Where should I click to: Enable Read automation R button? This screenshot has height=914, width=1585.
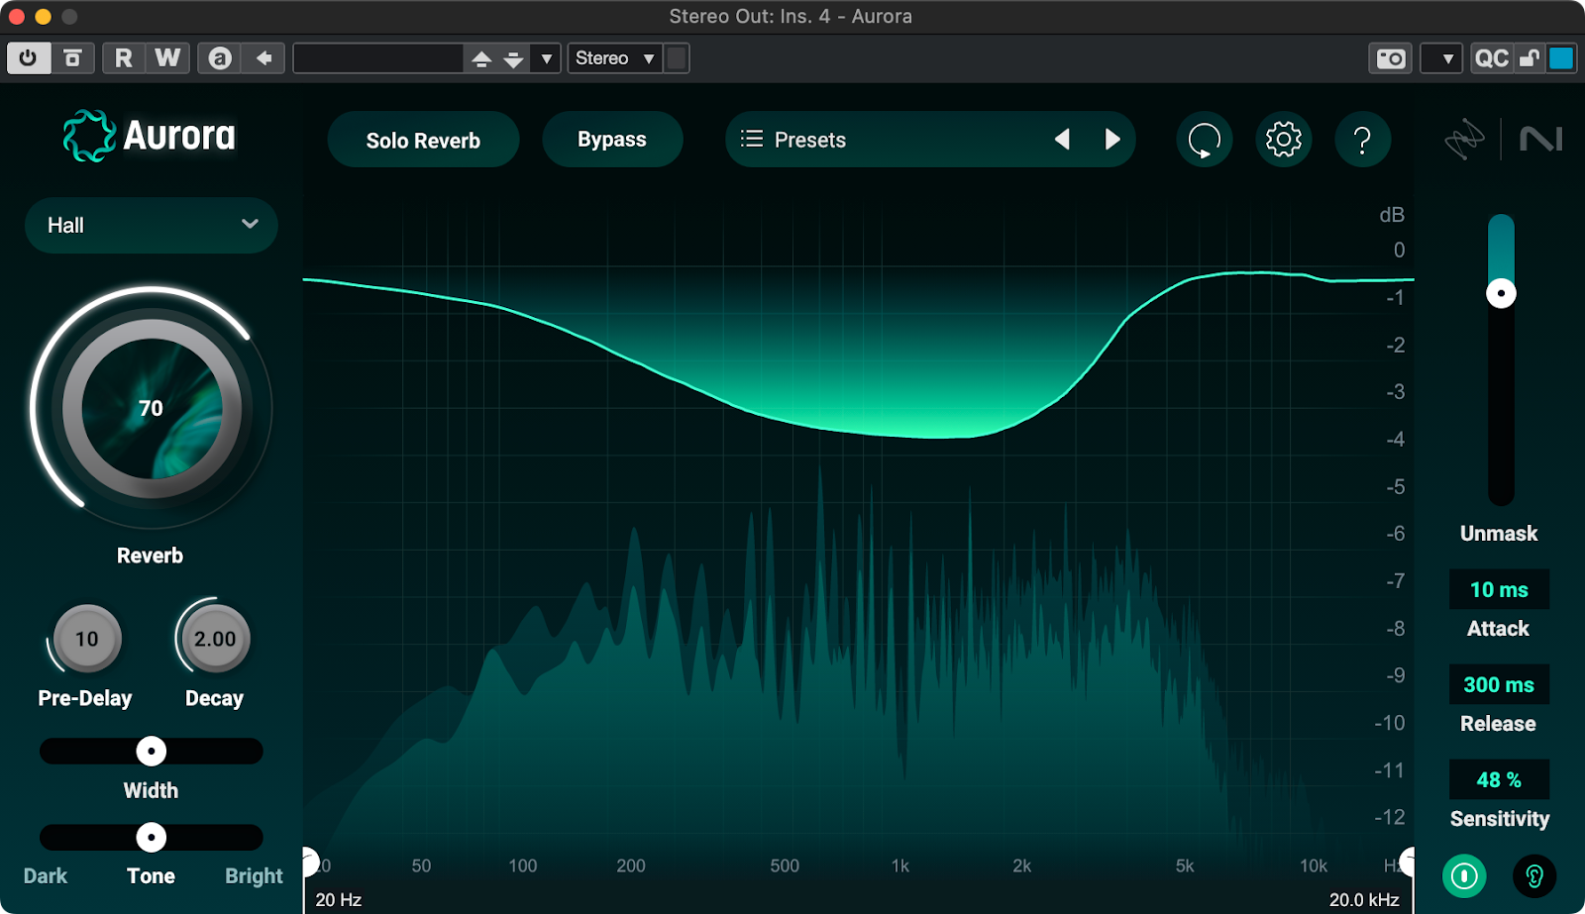tap(124, 58)
